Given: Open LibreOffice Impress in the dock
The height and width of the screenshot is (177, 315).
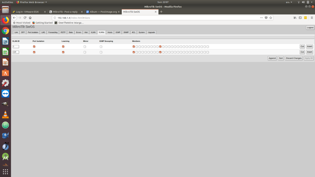Looking at the screenshot, I should (6, 62).
